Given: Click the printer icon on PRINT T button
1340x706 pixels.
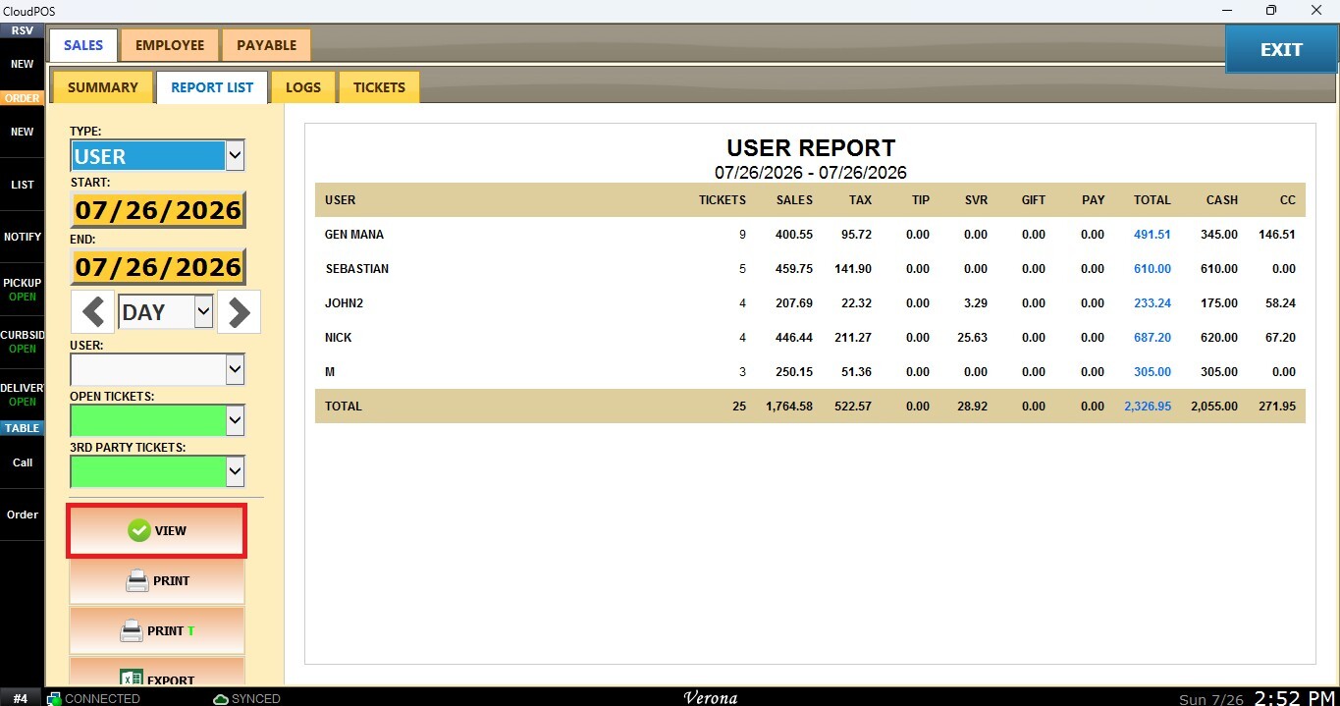Looking at the screenshot, I should pos(132,630).
